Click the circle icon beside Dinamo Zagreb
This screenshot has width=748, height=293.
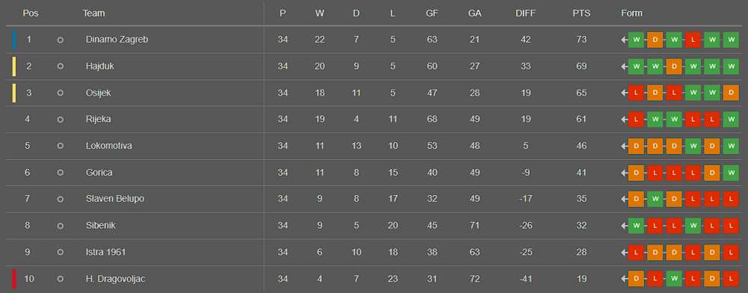point(60,40)
